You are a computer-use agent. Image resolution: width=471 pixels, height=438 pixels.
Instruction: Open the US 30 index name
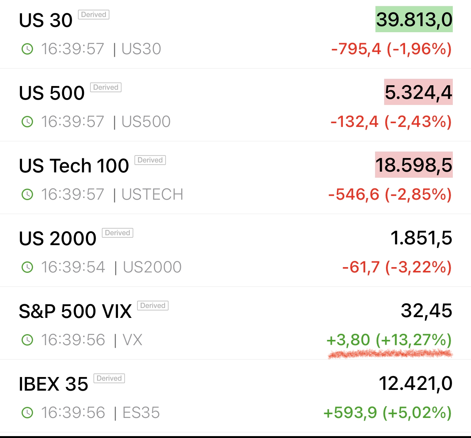[46, 20]
